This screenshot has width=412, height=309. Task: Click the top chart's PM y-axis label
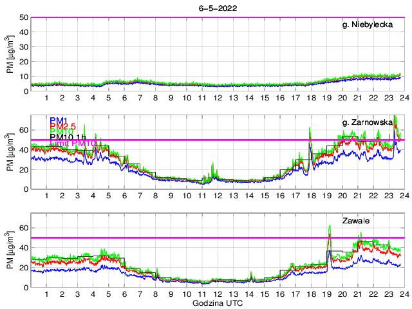coord(11,54)
